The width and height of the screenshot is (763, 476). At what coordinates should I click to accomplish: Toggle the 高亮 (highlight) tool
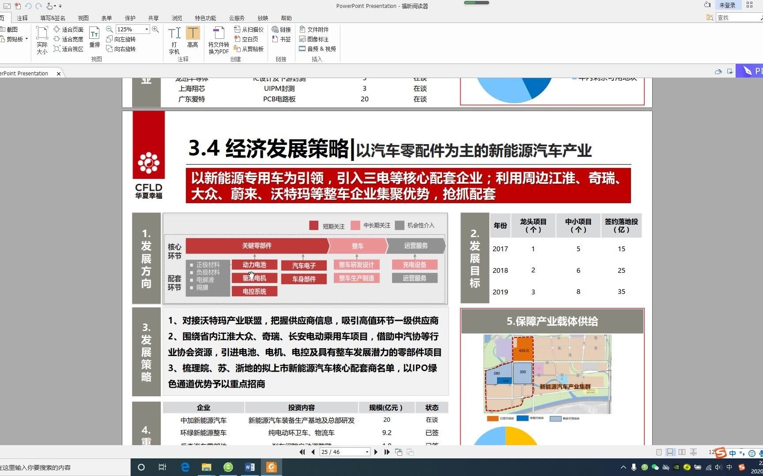(193, 37)
